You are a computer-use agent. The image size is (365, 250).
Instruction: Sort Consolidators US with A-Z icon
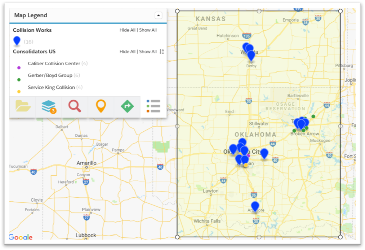pyautogui.click(x=161, y=52)
